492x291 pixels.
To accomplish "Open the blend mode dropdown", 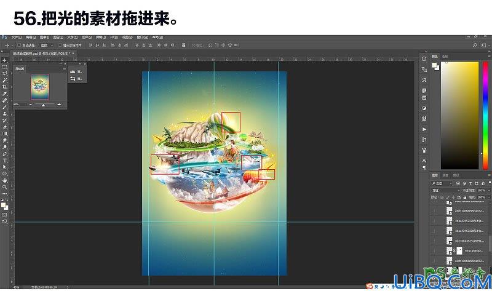I will point(446,190).
